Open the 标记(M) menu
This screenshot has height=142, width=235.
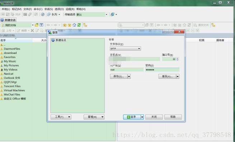tap(17, 9)
